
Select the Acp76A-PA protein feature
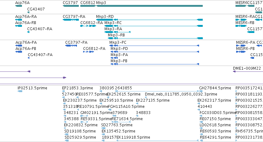19,46
